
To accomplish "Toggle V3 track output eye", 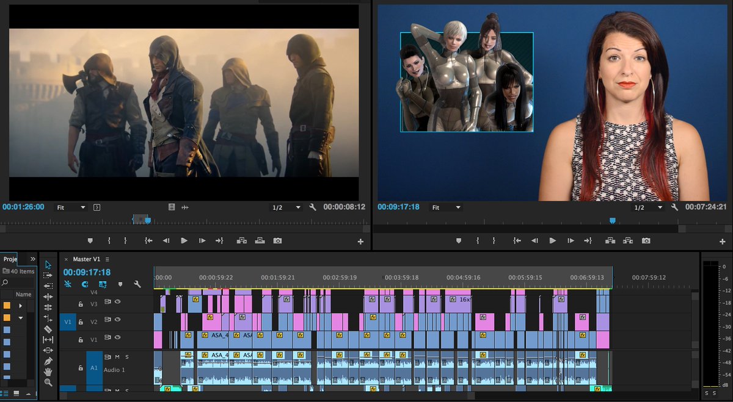I will point(117,301).
